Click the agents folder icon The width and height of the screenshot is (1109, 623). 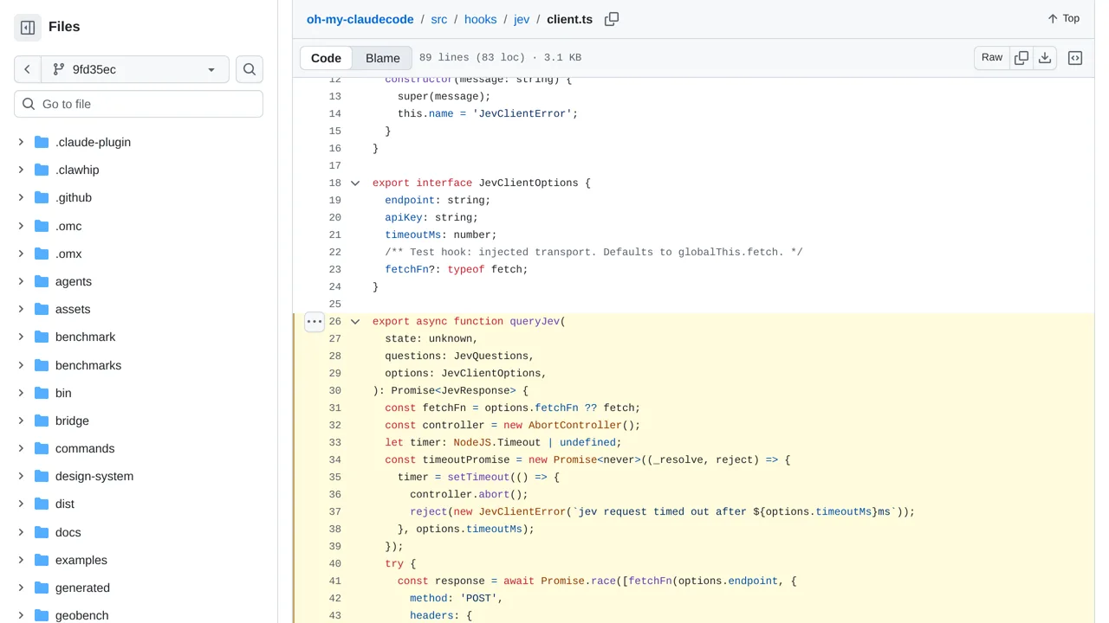(x=42, y=281)
